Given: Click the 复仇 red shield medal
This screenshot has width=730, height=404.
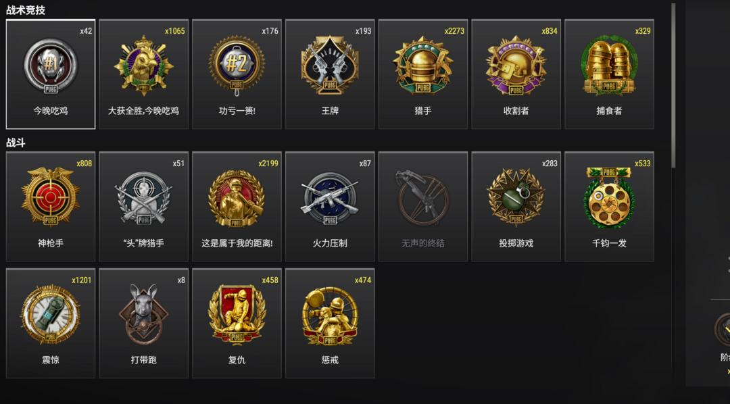Looking at the screenshot, I should coord(237,323).
